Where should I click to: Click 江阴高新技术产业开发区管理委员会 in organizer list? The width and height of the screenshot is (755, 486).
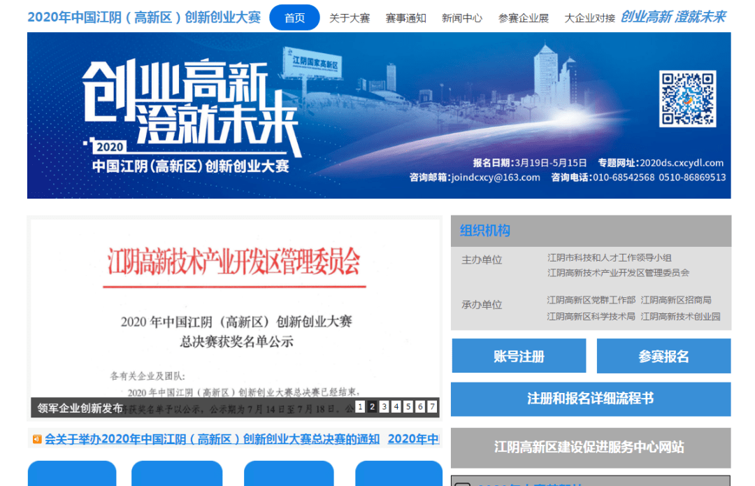(x=618, y=273)
